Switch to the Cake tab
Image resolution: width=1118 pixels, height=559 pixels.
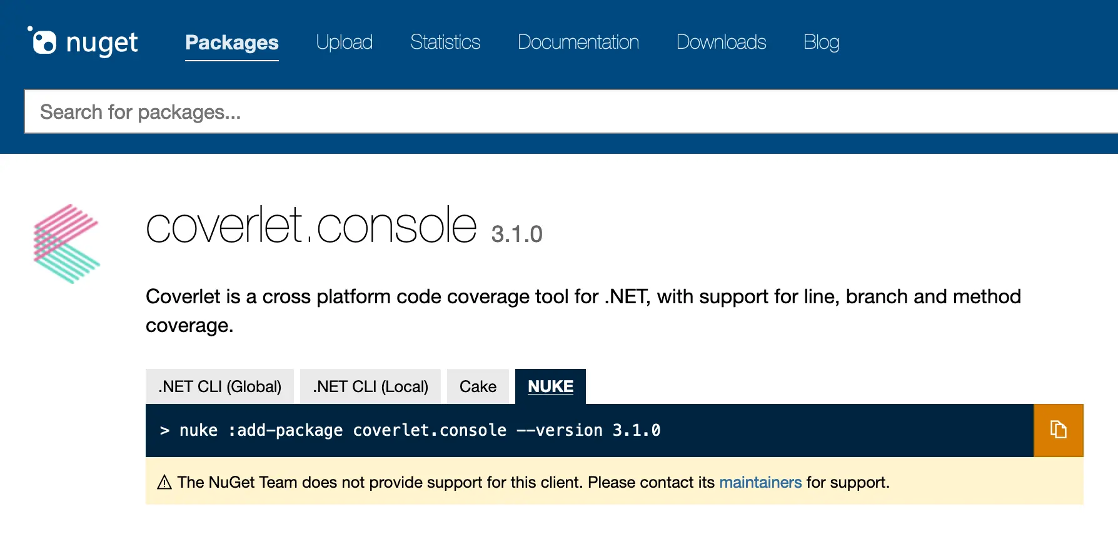478,386
